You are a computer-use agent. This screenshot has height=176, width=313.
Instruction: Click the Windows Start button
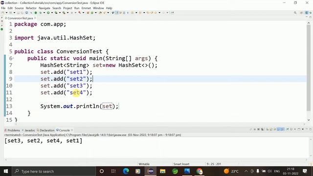point(6,171)
